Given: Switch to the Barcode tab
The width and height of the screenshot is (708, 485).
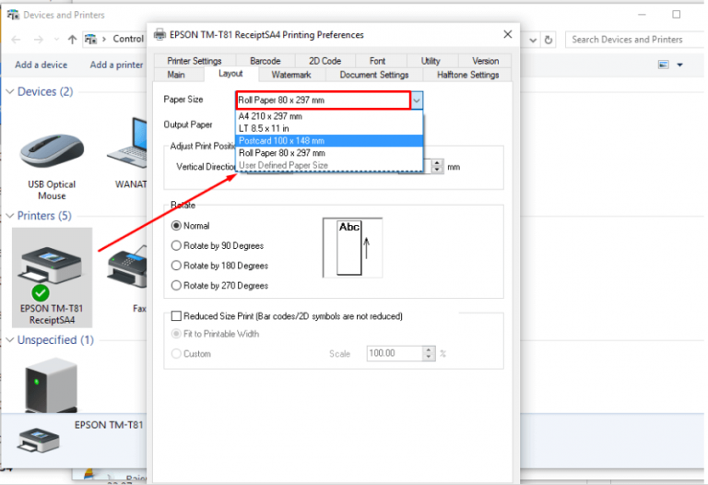Looking at the screenshot, I should (265, 61).
